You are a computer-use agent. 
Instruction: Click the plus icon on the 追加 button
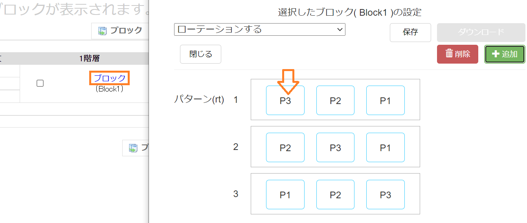click(496, 54)
